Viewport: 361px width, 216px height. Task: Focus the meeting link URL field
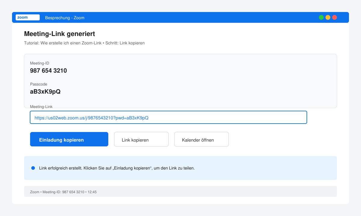click(168, 117)
